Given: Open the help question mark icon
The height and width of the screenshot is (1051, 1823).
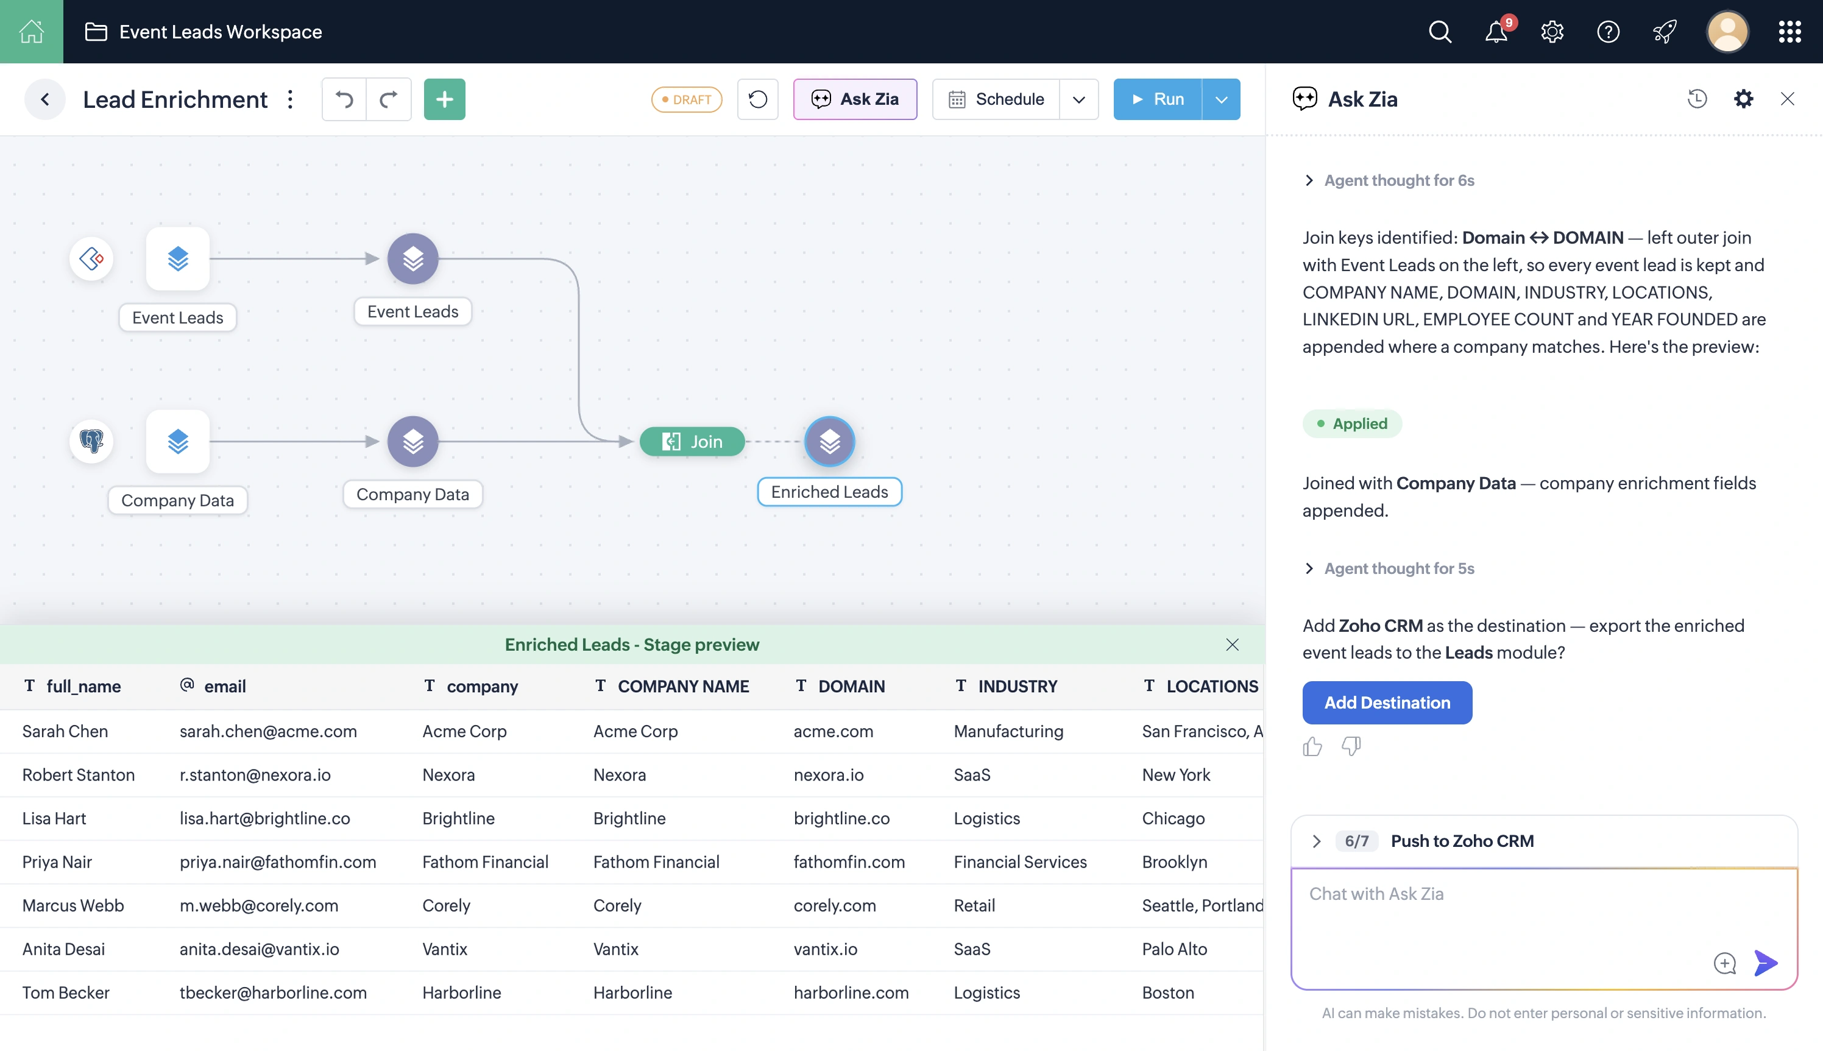Looking at the screenshot, I should [x=1609, y=32].
